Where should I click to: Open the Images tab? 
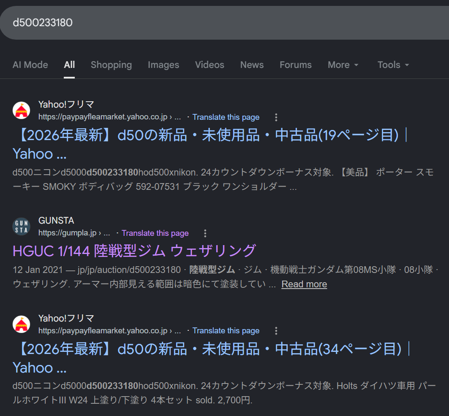(x=163, y=65)
